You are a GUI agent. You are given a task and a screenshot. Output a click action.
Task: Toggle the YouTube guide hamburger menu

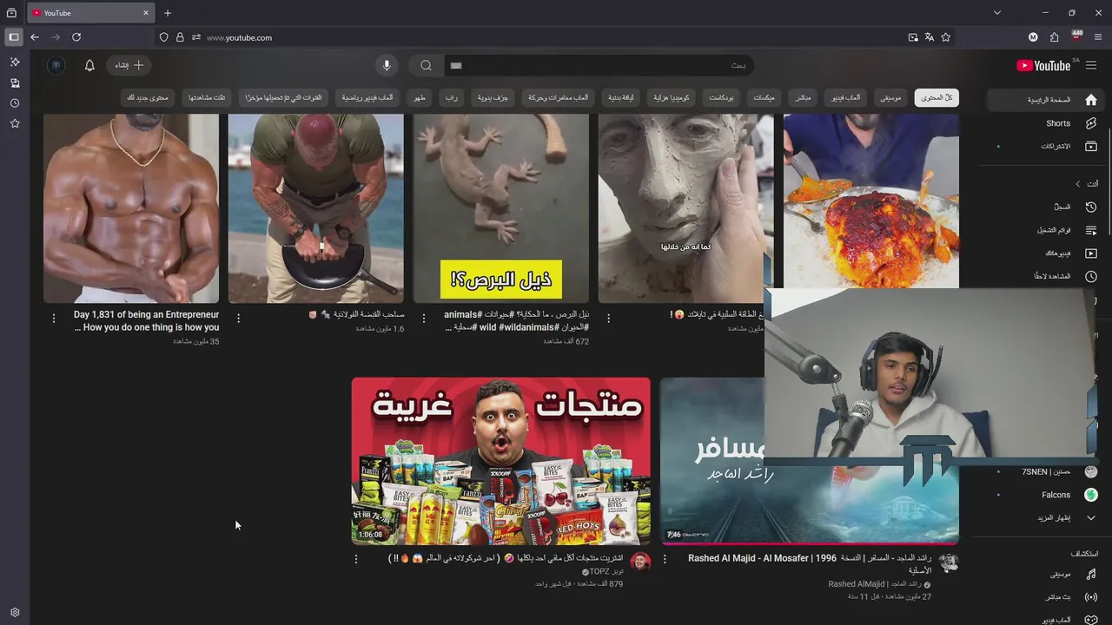coord(1091,65)
